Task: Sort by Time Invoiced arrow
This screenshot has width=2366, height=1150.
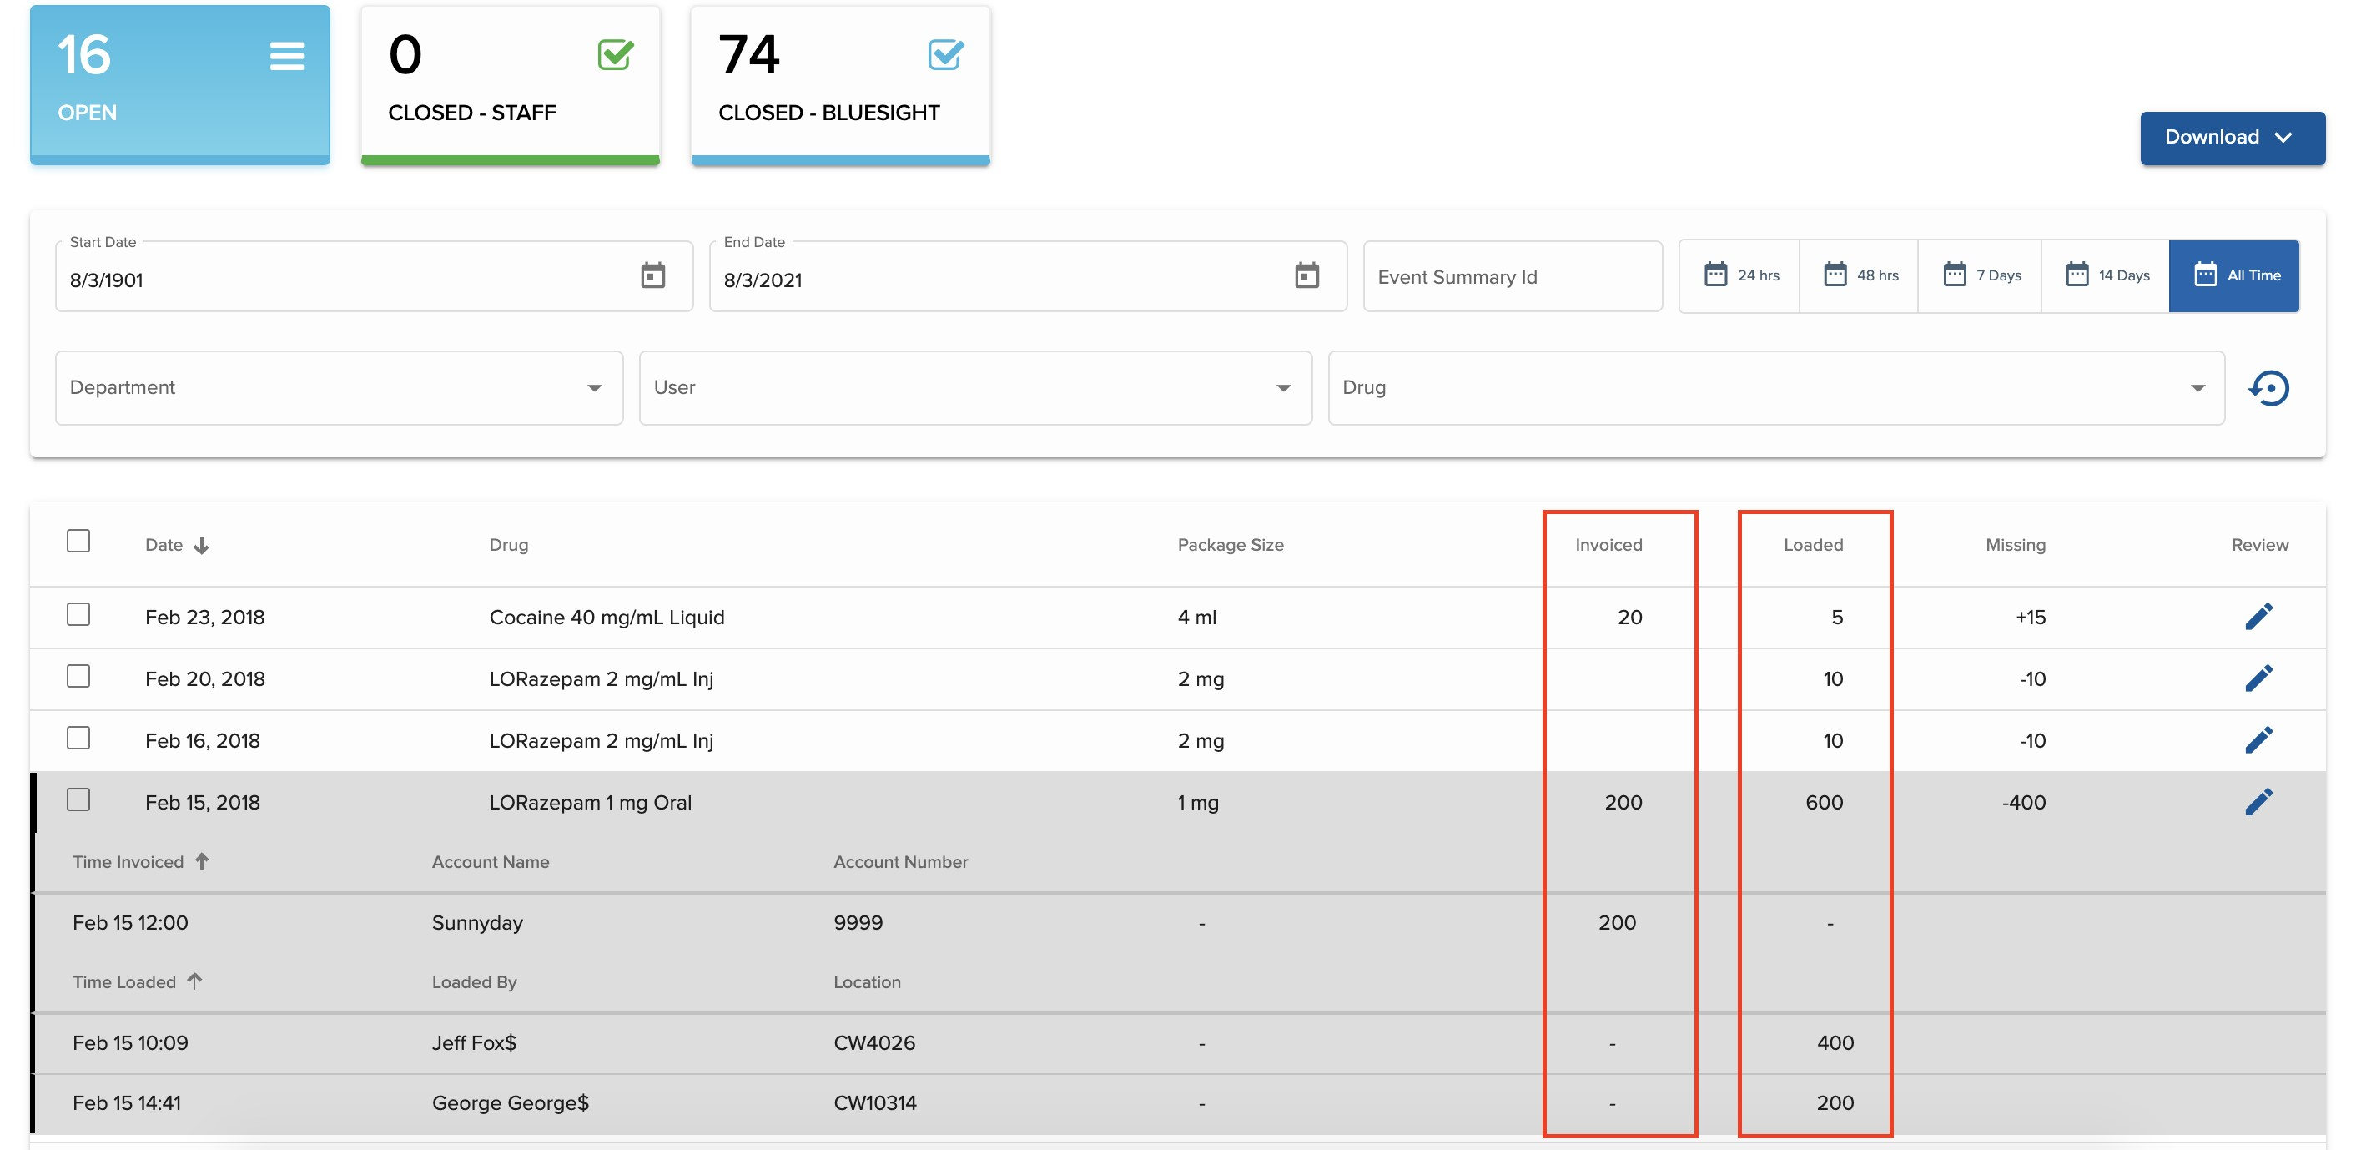Action: 202,861
